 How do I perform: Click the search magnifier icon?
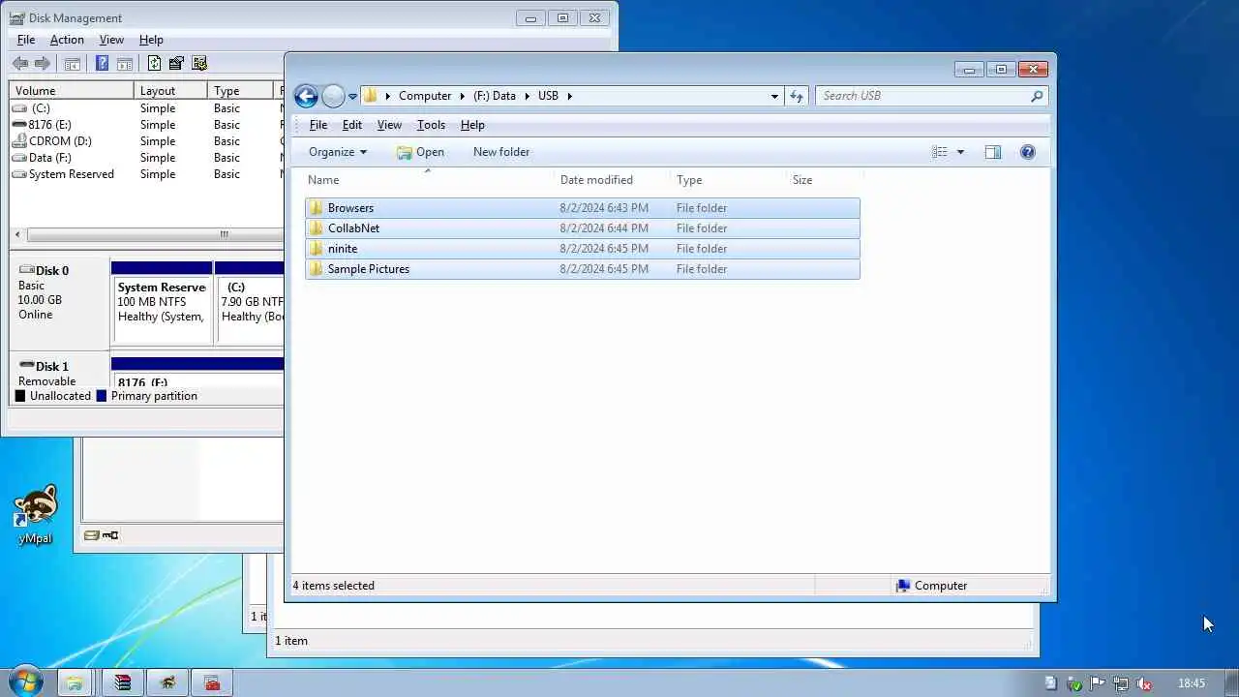click(1037, 96)
